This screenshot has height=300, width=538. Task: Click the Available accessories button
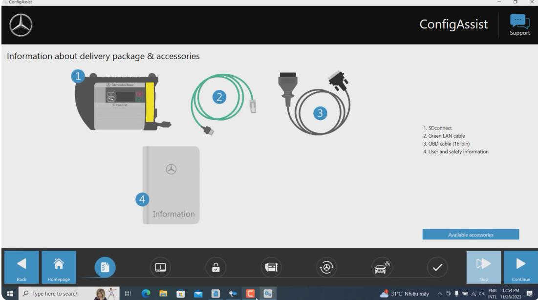[471, 235]
